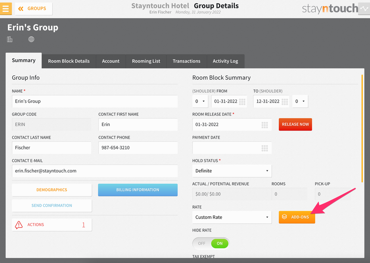Click the Actual / Potential Revenue value

point(232,194)
